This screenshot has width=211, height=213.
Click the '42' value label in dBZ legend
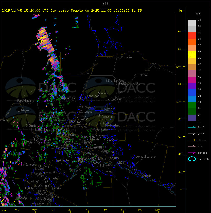tap(199, 77)
